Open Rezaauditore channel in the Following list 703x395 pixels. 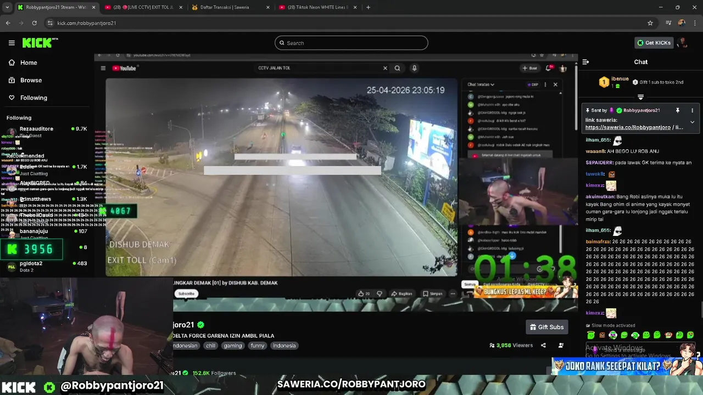(47, 132)
